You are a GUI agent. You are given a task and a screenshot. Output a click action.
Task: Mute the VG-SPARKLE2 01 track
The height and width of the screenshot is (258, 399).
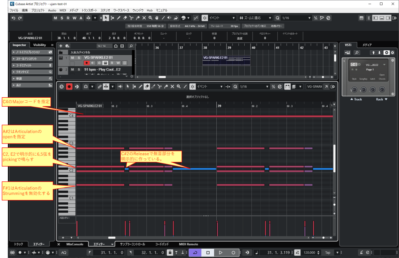73,58
